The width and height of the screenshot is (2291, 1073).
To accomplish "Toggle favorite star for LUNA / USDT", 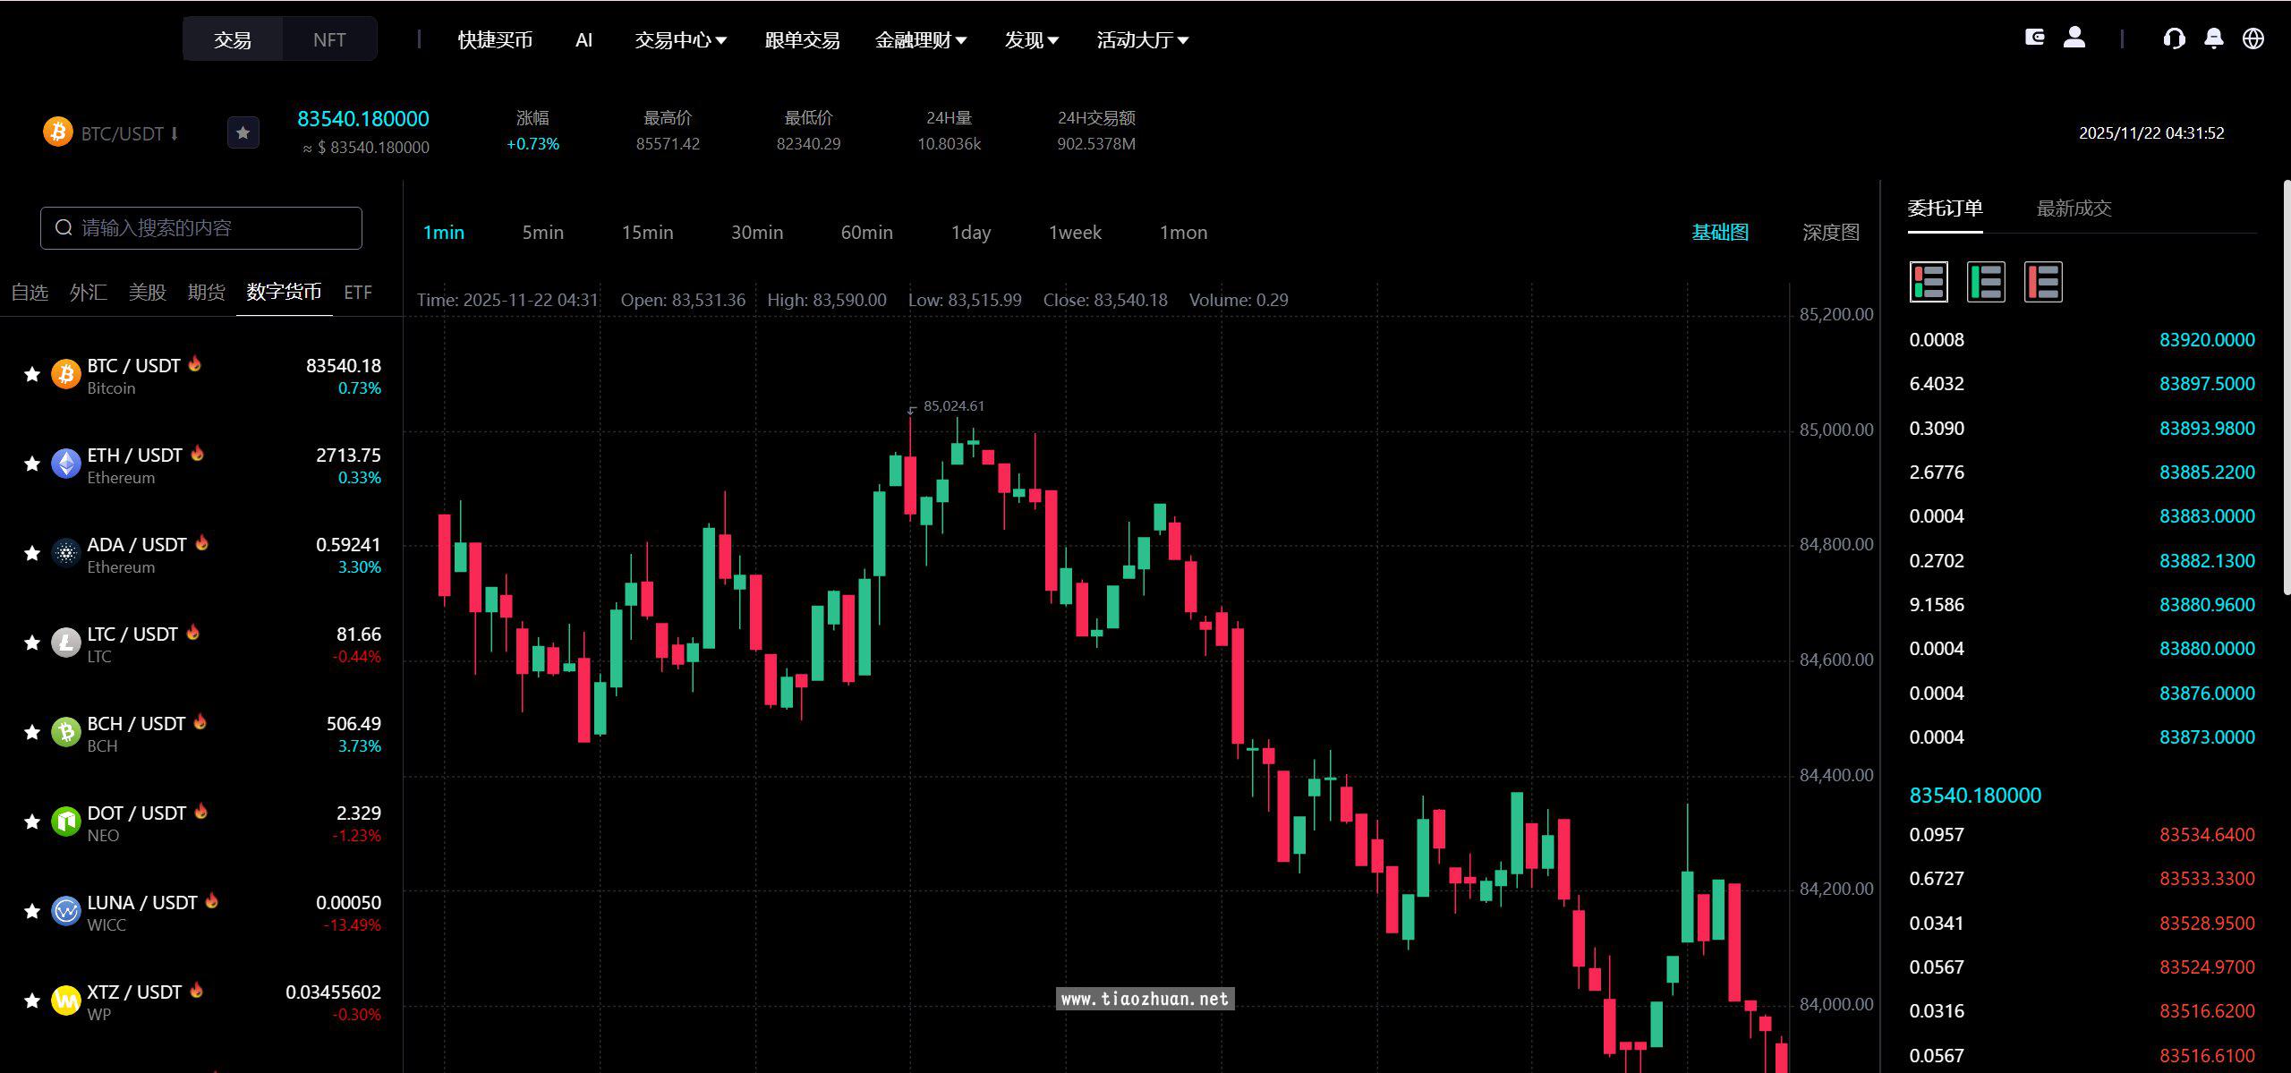I will [32, 911].
